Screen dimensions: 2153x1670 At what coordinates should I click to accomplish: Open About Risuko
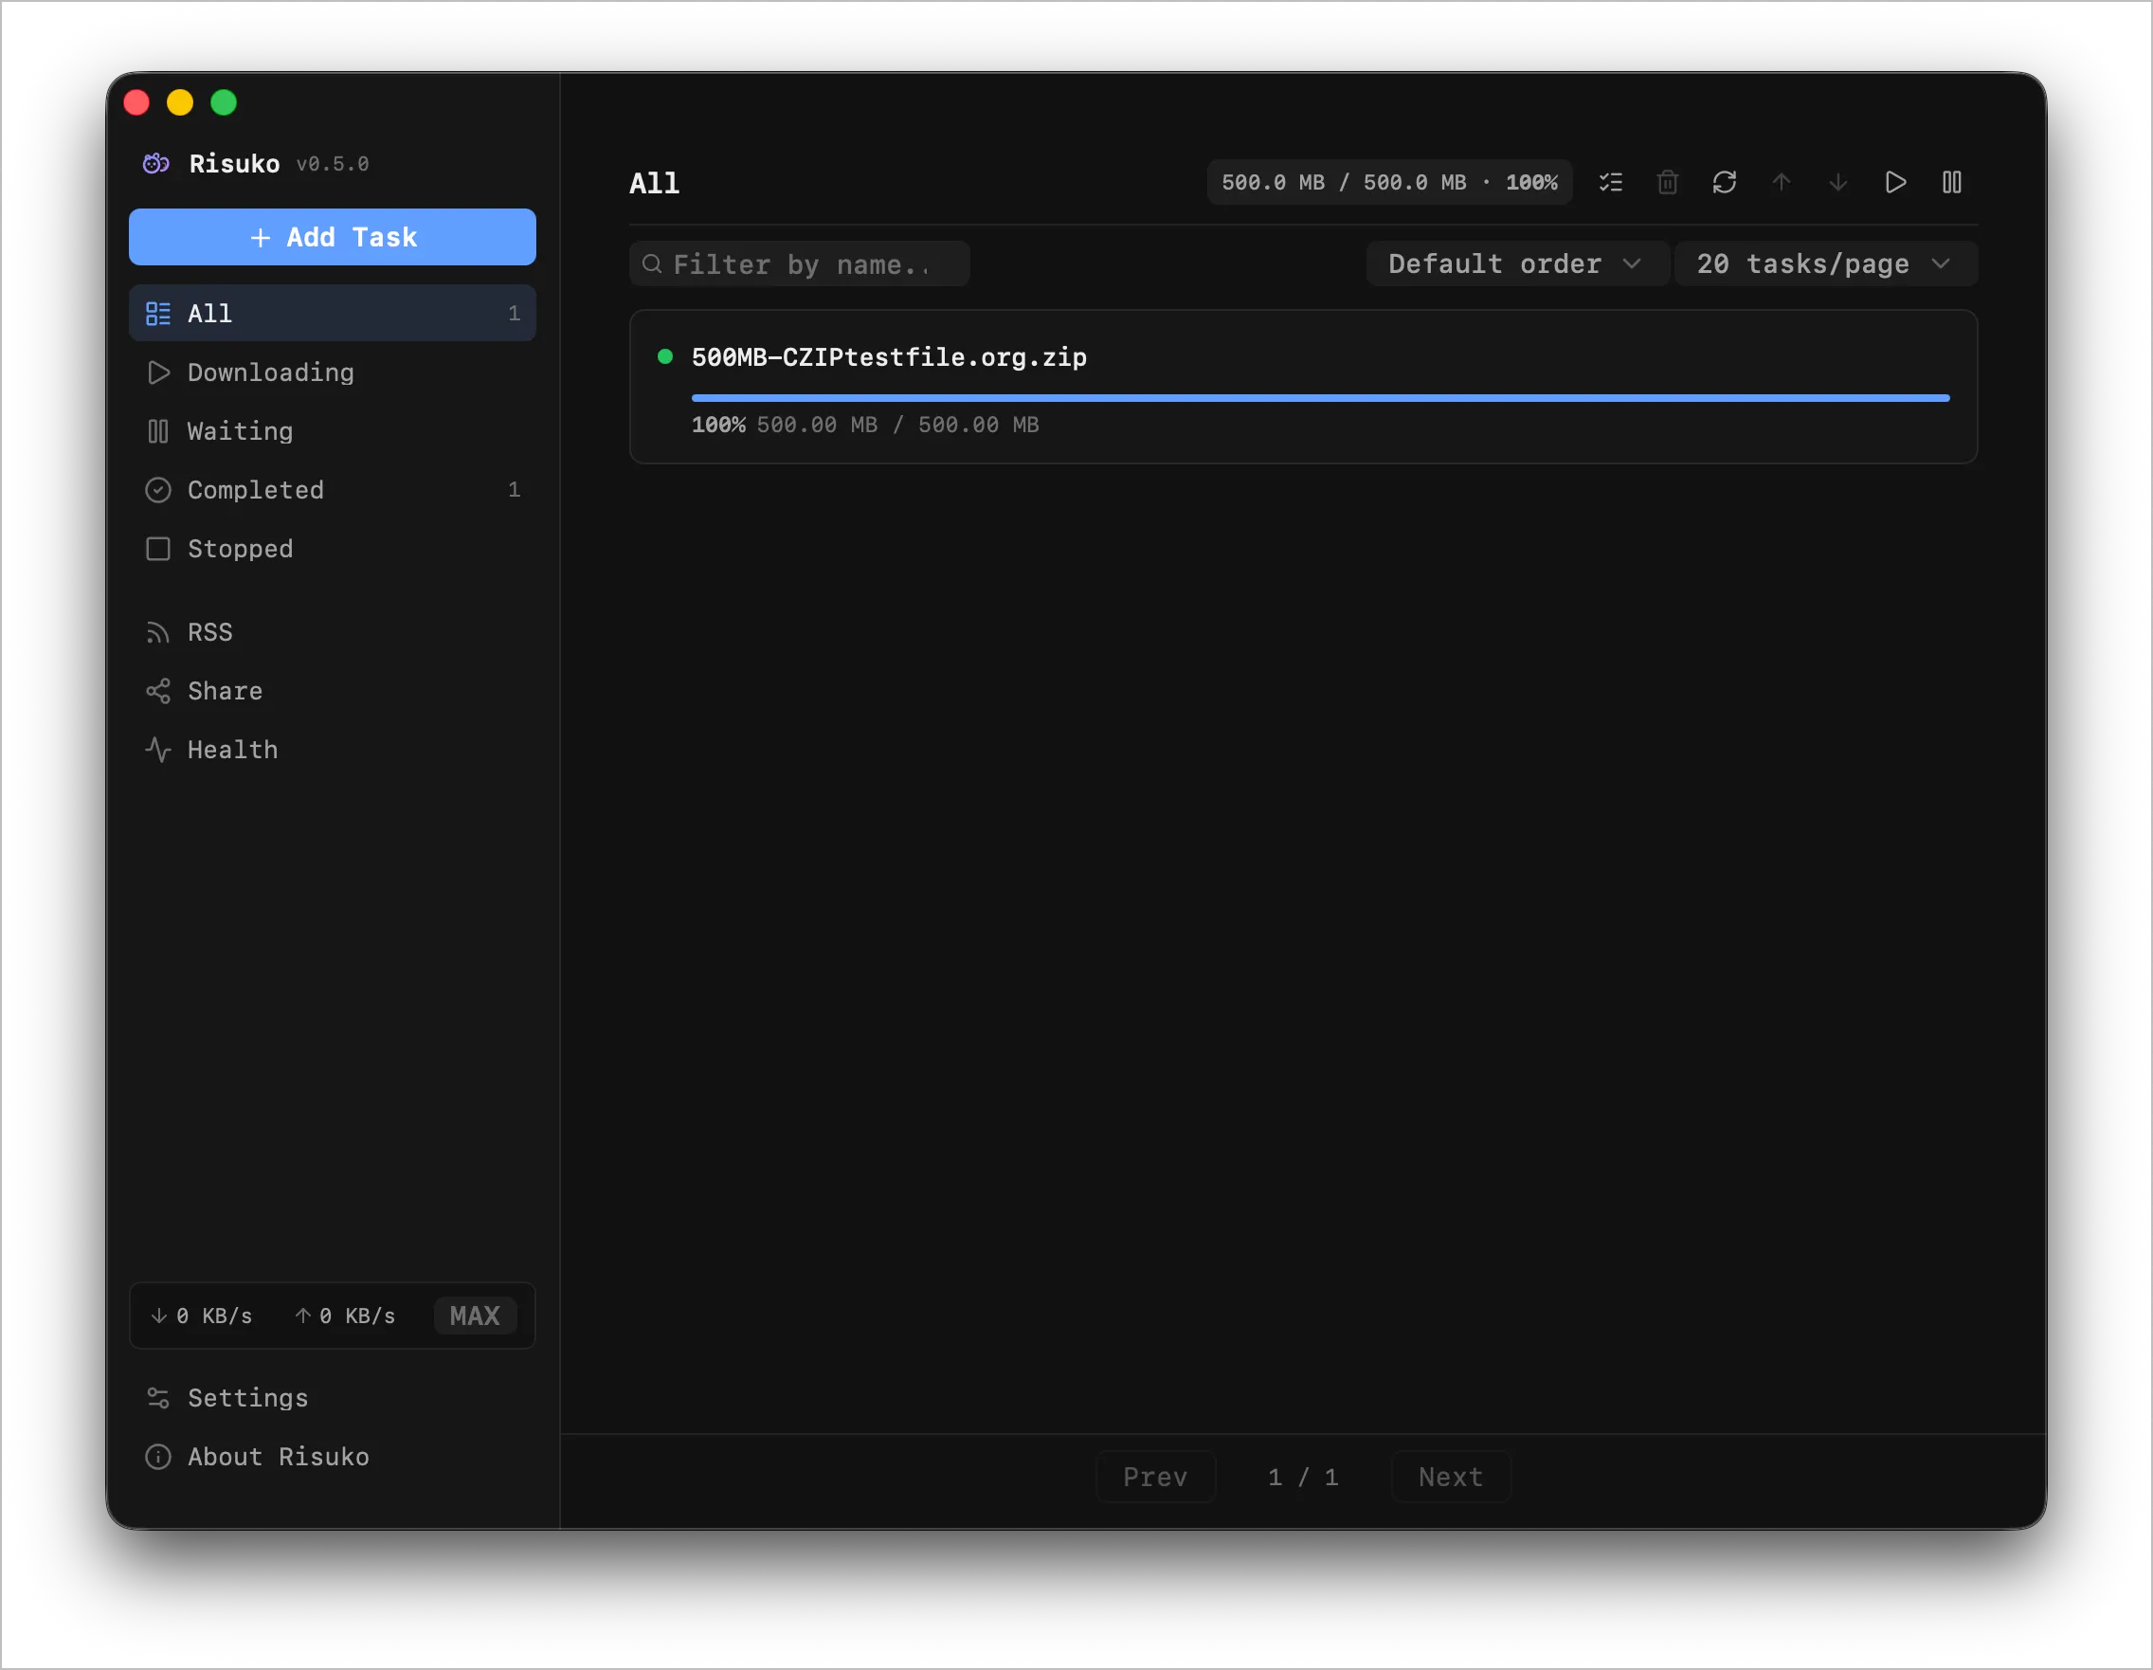coord(333,1457)
